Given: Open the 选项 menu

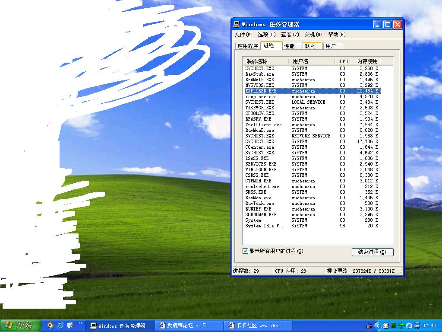Looking at the screenshot, I should click(x=266, y=35).
